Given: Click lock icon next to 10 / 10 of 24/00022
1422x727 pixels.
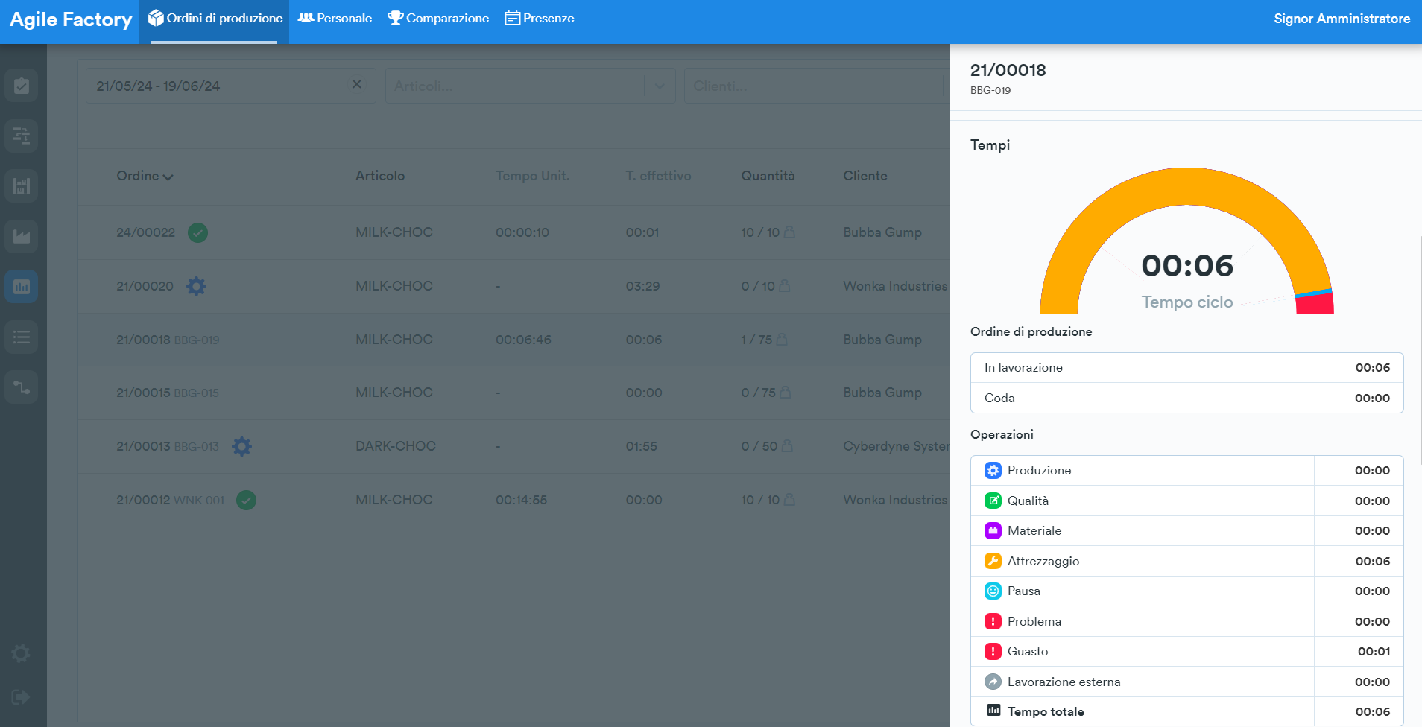Looking at the screenshot, I should click(x=790, y=232).
